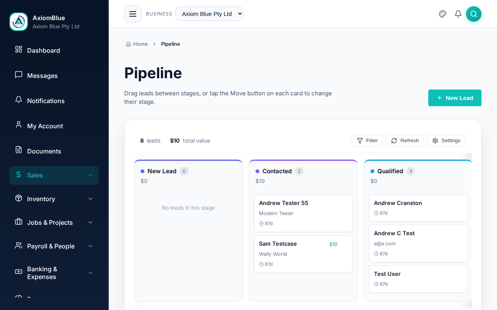Image resolution: width=497 pixels, height=310 pixels.
Task: Open the Test User lead card
Action: 418,279
